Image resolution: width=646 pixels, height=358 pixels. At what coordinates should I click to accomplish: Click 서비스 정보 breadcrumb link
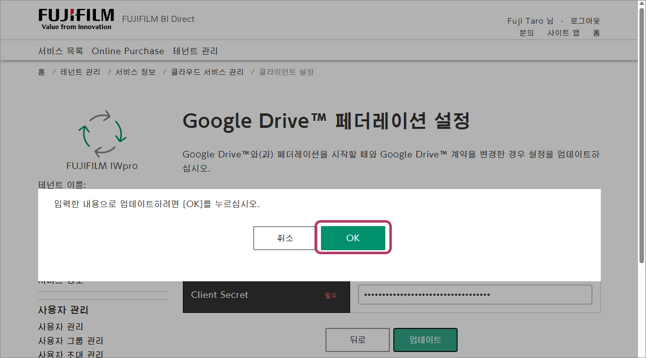(136, 72)
